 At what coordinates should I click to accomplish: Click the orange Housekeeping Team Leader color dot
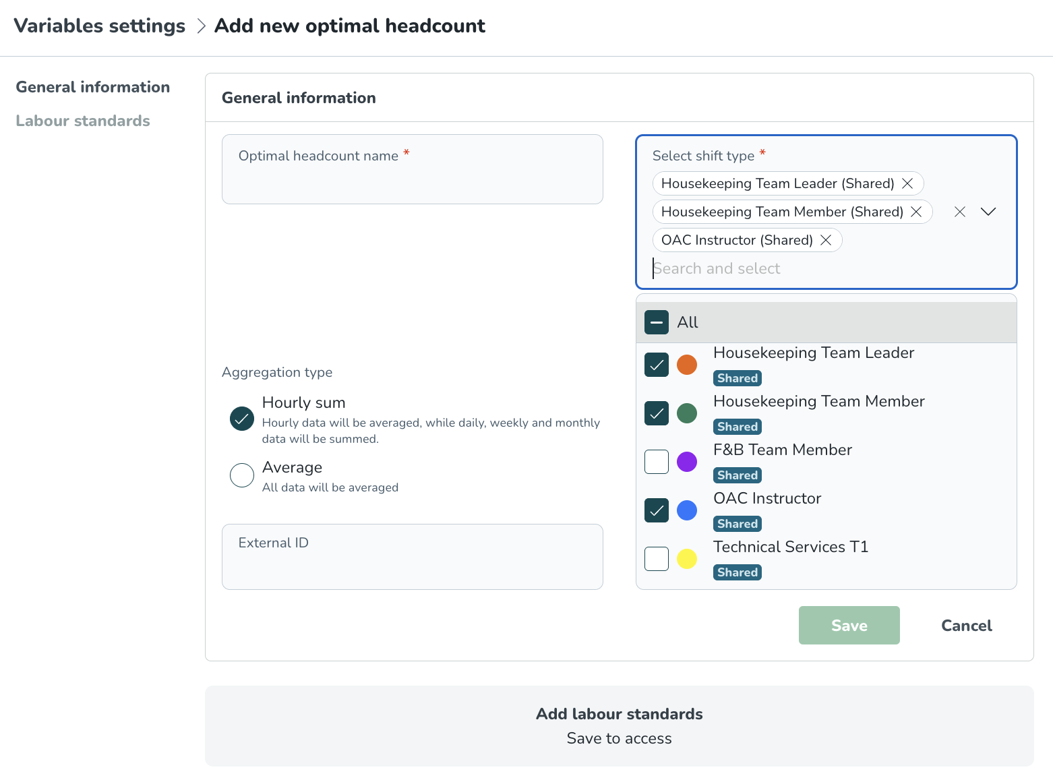(687, 365)
